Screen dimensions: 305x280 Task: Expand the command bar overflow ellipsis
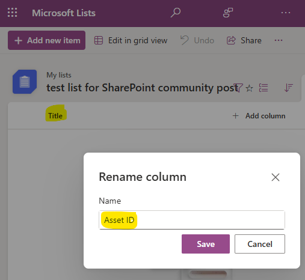click(279, 40)
